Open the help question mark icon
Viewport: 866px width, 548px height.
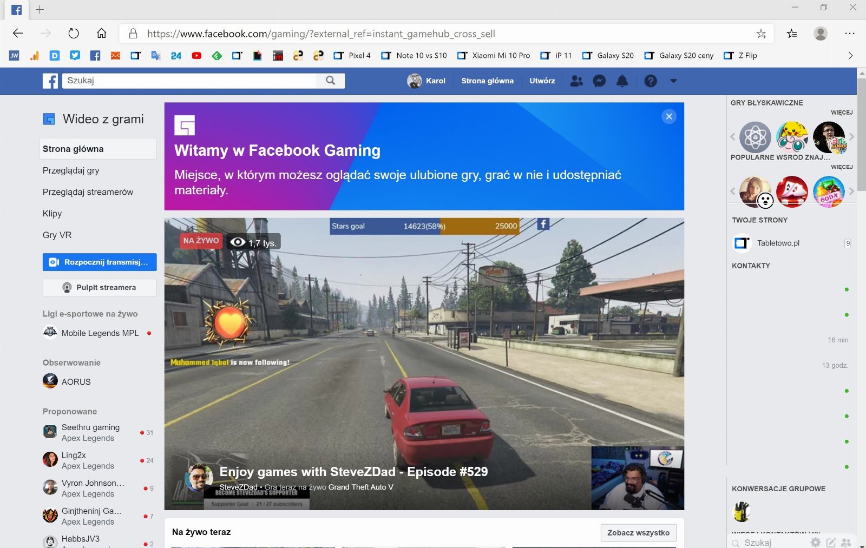point(651,81)
